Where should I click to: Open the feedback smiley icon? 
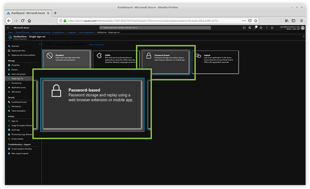click(x=272, y=28)
